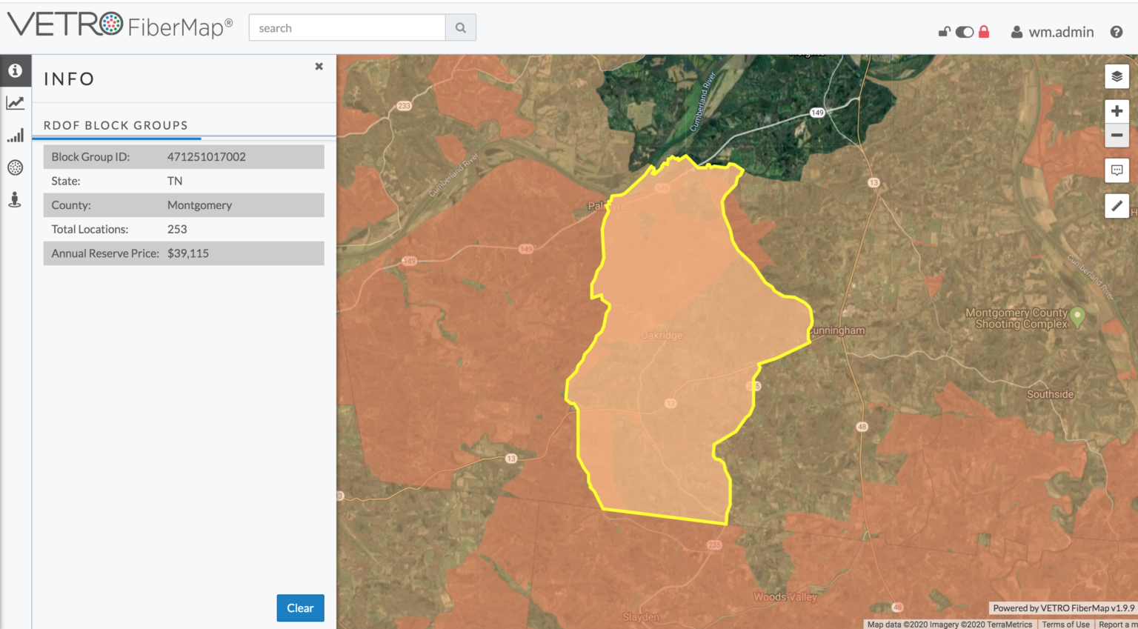Open the Terms of Use link
This screenshot has width=1138, height=629.
pyautogui.click(x=1066, y=624)
